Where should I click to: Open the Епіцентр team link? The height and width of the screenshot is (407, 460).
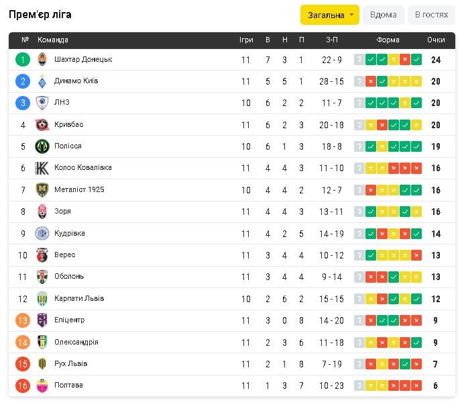(69, 320)
